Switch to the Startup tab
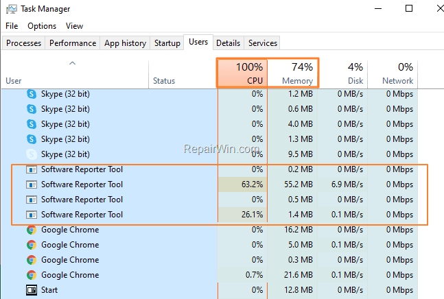This screenshot has height=299, width=444. [167, 43]
